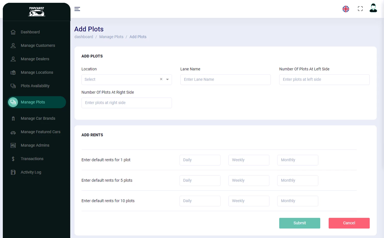Click the Activity Log icon
The width and height of the screenshot is (384, 238).
(x=13, y=172)
